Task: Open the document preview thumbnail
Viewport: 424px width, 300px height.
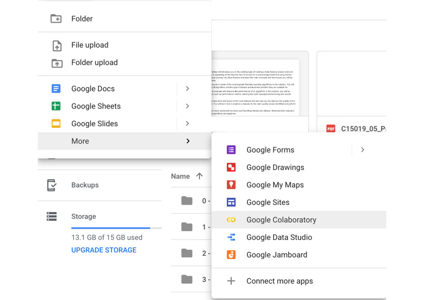Action: point(260,84)
